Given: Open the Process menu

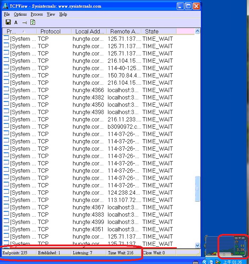Looking at the screenshot, I should click(x=37, y=14).
